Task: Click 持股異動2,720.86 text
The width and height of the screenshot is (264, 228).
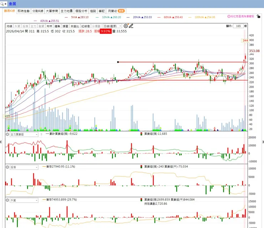Action: 156,204
